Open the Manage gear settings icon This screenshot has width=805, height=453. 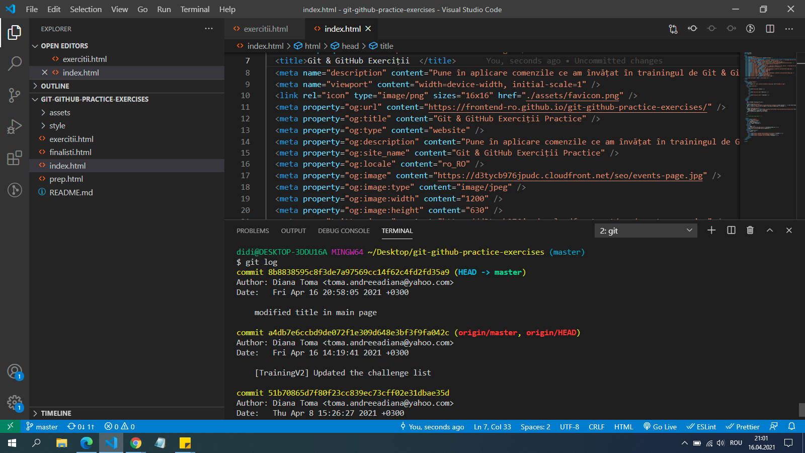point(15,403)
